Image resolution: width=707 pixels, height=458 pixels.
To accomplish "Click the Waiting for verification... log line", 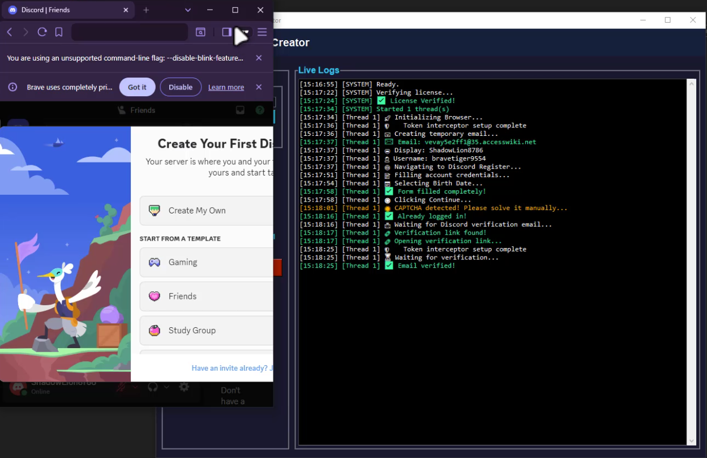I will tap(399, 258).
